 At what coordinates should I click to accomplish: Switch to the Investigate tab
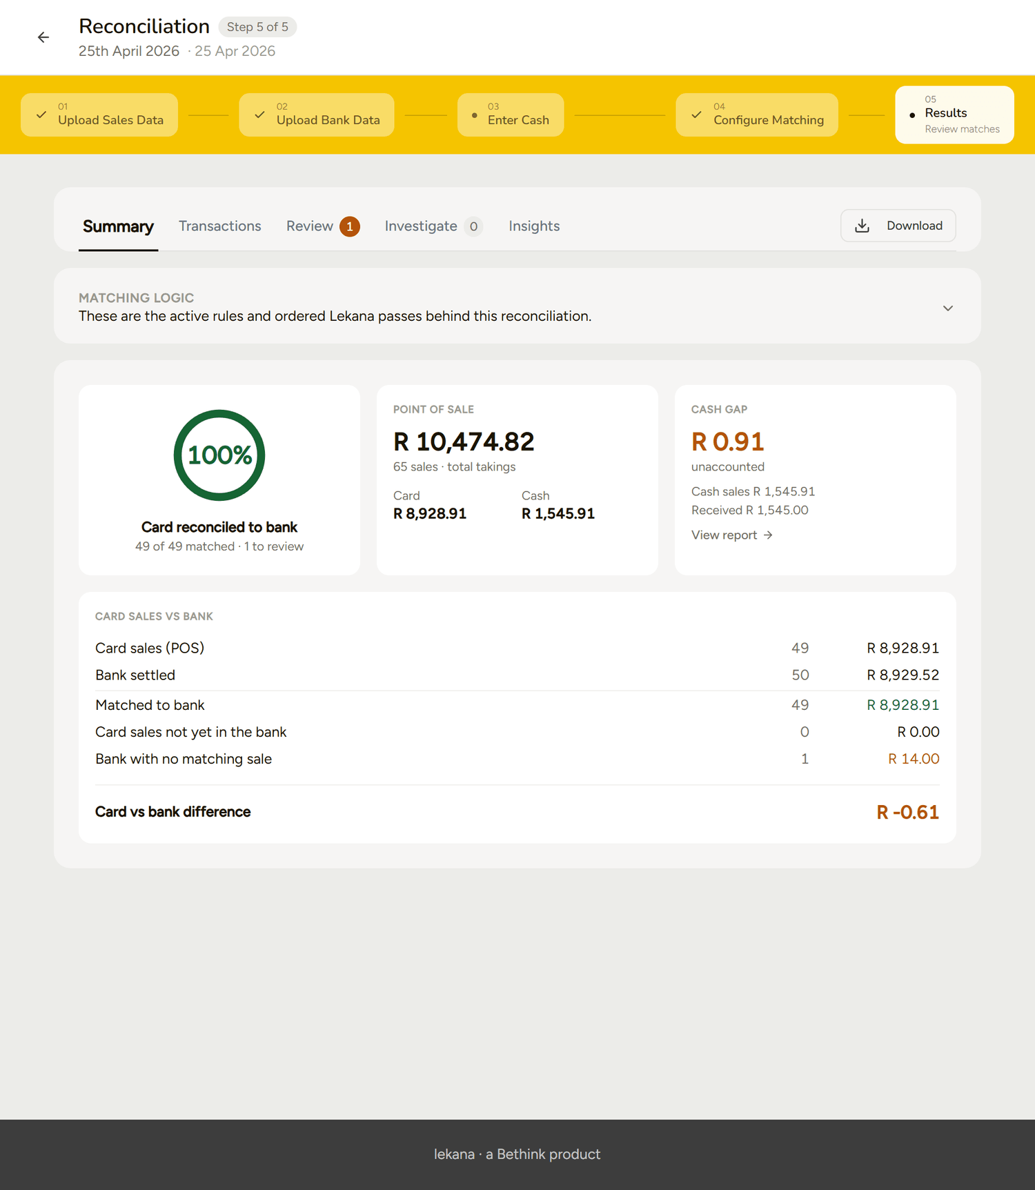pyautogui.click(x=433, y=226)
